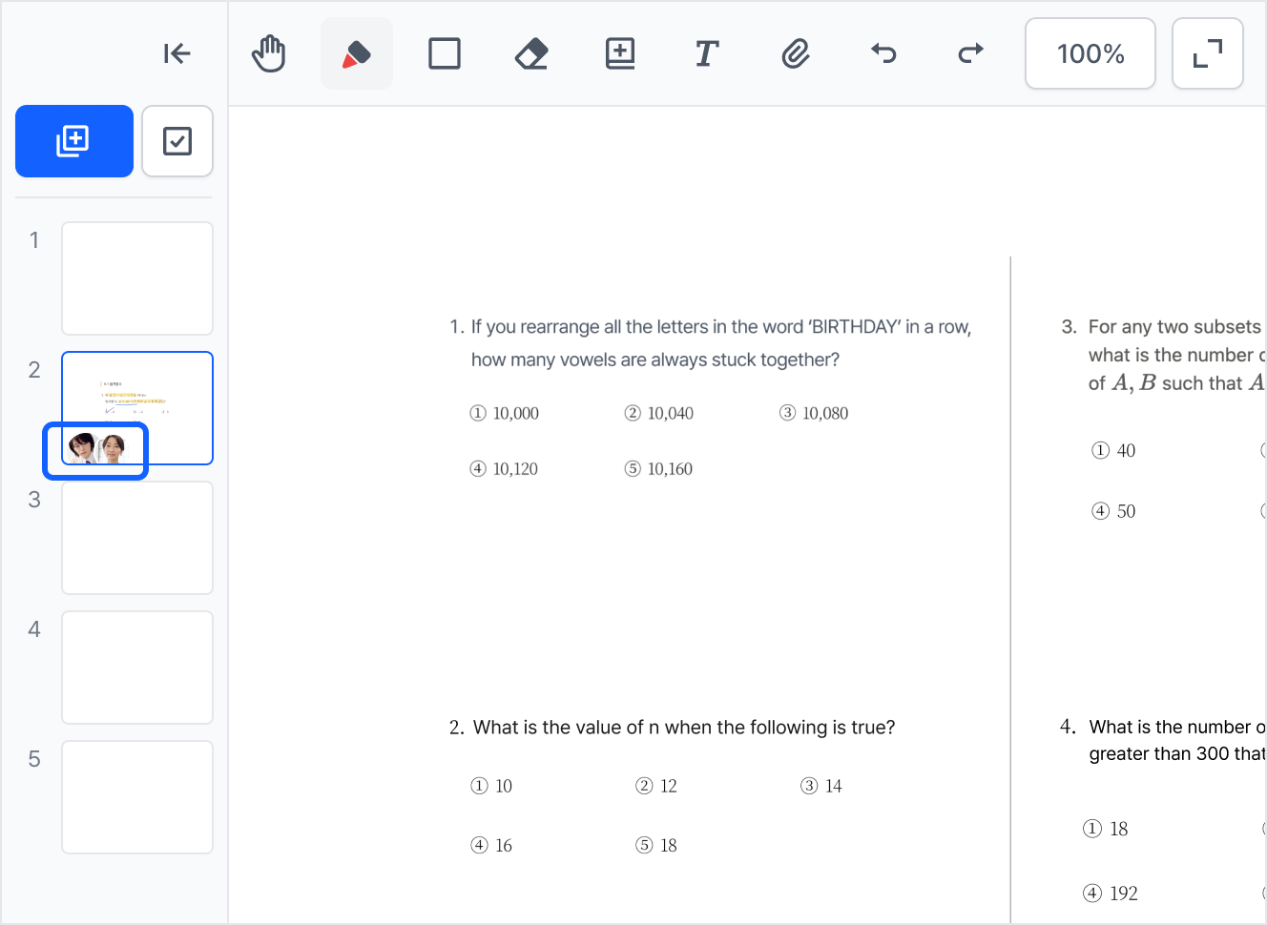Select the eraser tool
Viewport: 1267px width, 925px height.
click(531, 53)
